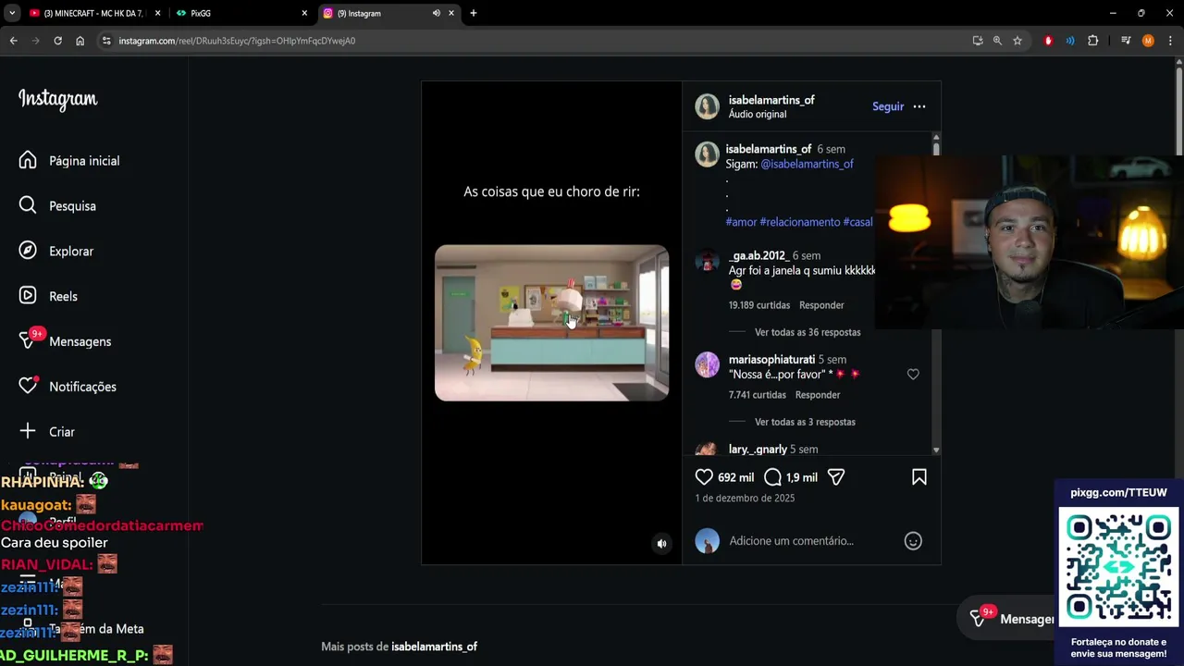Open a new tab with plus button
This screenshot has width=1184, height=666.
coord(474,13)
